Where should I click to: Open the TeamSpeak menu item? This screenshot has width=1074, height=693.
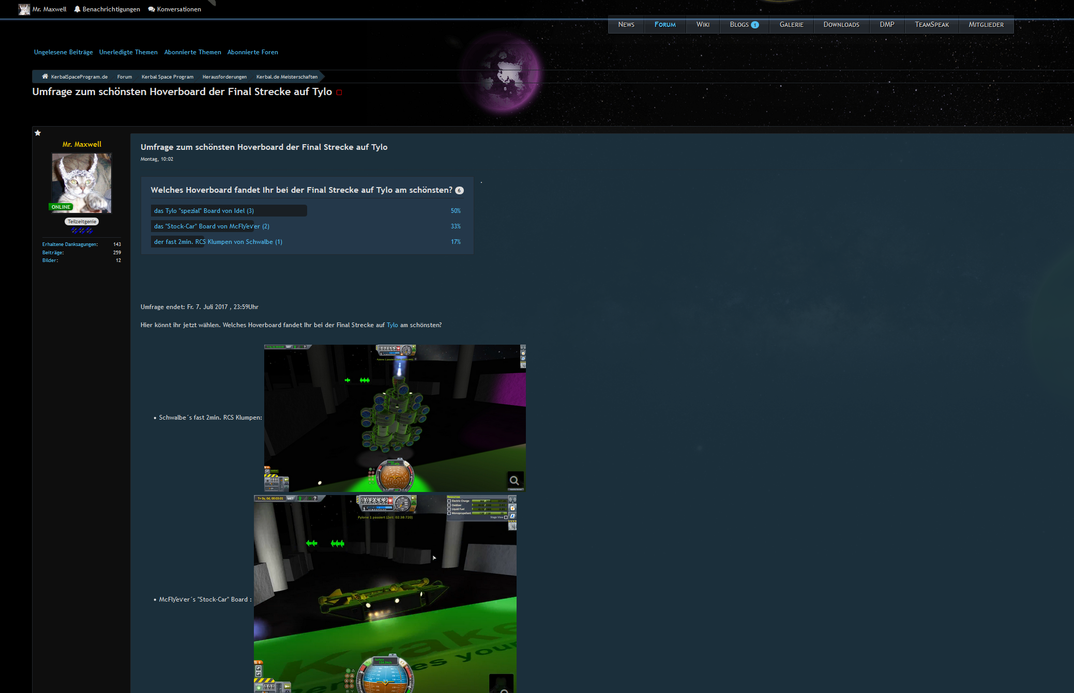(931, 25)
